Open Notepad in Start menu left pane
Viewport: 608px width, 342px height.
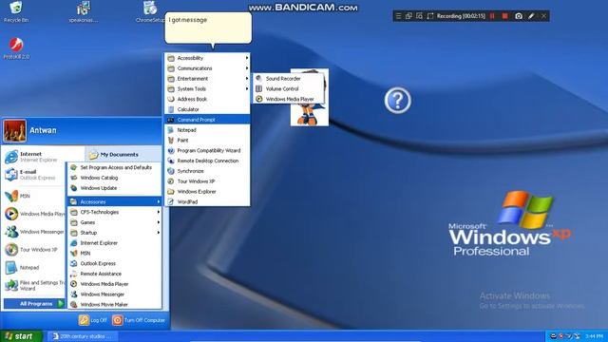(x=22, y=268)
